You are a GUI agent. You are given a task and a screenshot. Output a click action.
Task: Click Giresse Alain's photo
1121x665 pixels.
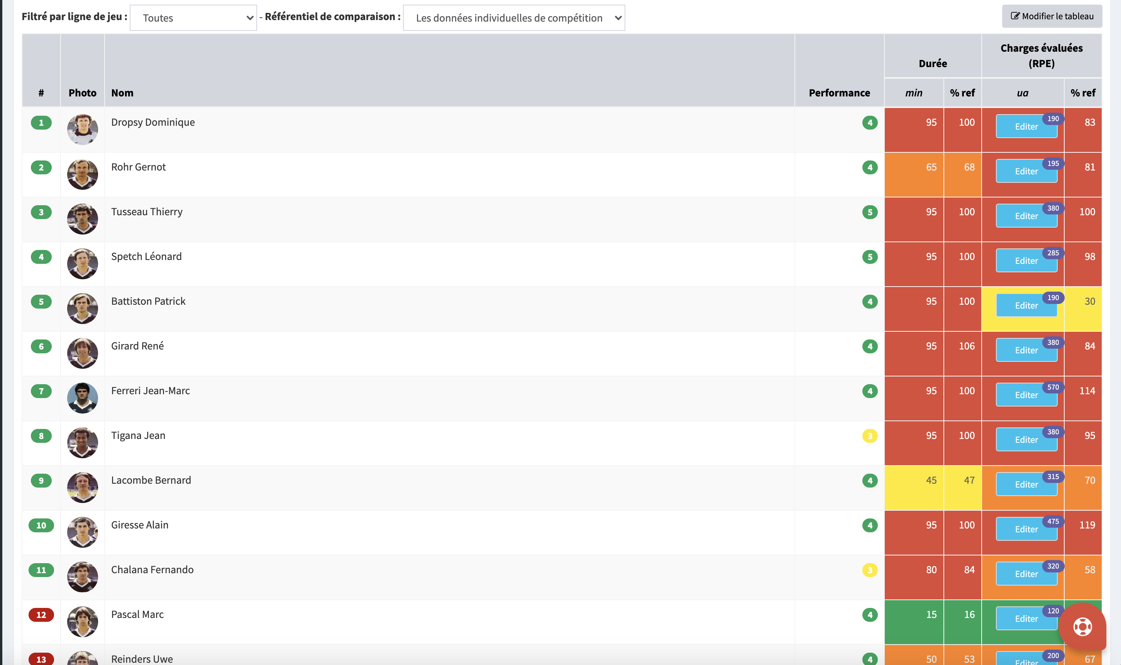point(83,532)
